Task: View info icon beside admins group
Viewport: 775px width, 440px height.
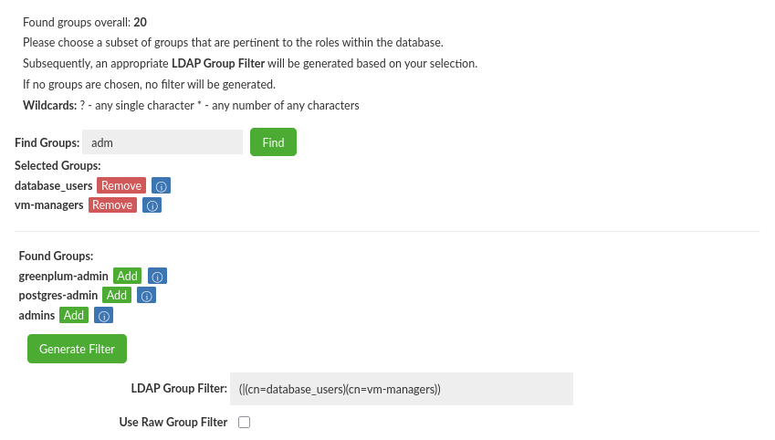Action: [x=104, y=316]
